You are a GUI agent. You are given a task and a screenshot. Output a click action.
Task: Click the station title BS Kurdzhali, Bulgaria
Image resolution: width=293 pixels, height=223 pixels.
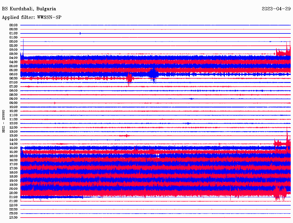29,9
